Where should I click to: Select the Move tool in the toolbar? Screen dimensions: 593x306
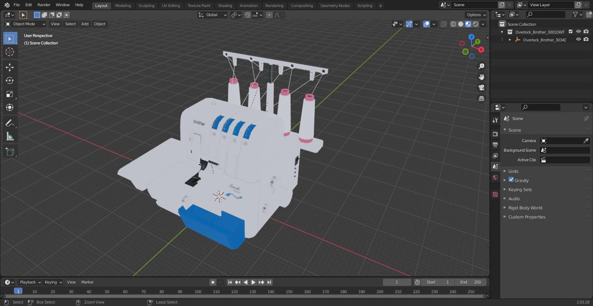pyautogui.click(x=10, y=67)
